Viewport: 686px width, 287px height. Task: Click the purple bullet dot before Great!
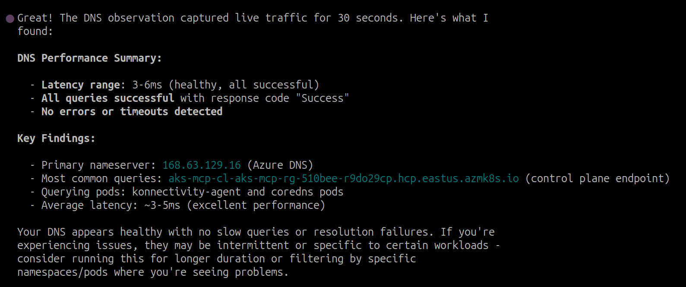pos(10,19)
